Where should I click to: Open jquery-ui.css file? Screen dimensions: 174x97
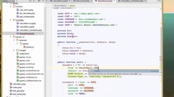click(x=25, y=57)
